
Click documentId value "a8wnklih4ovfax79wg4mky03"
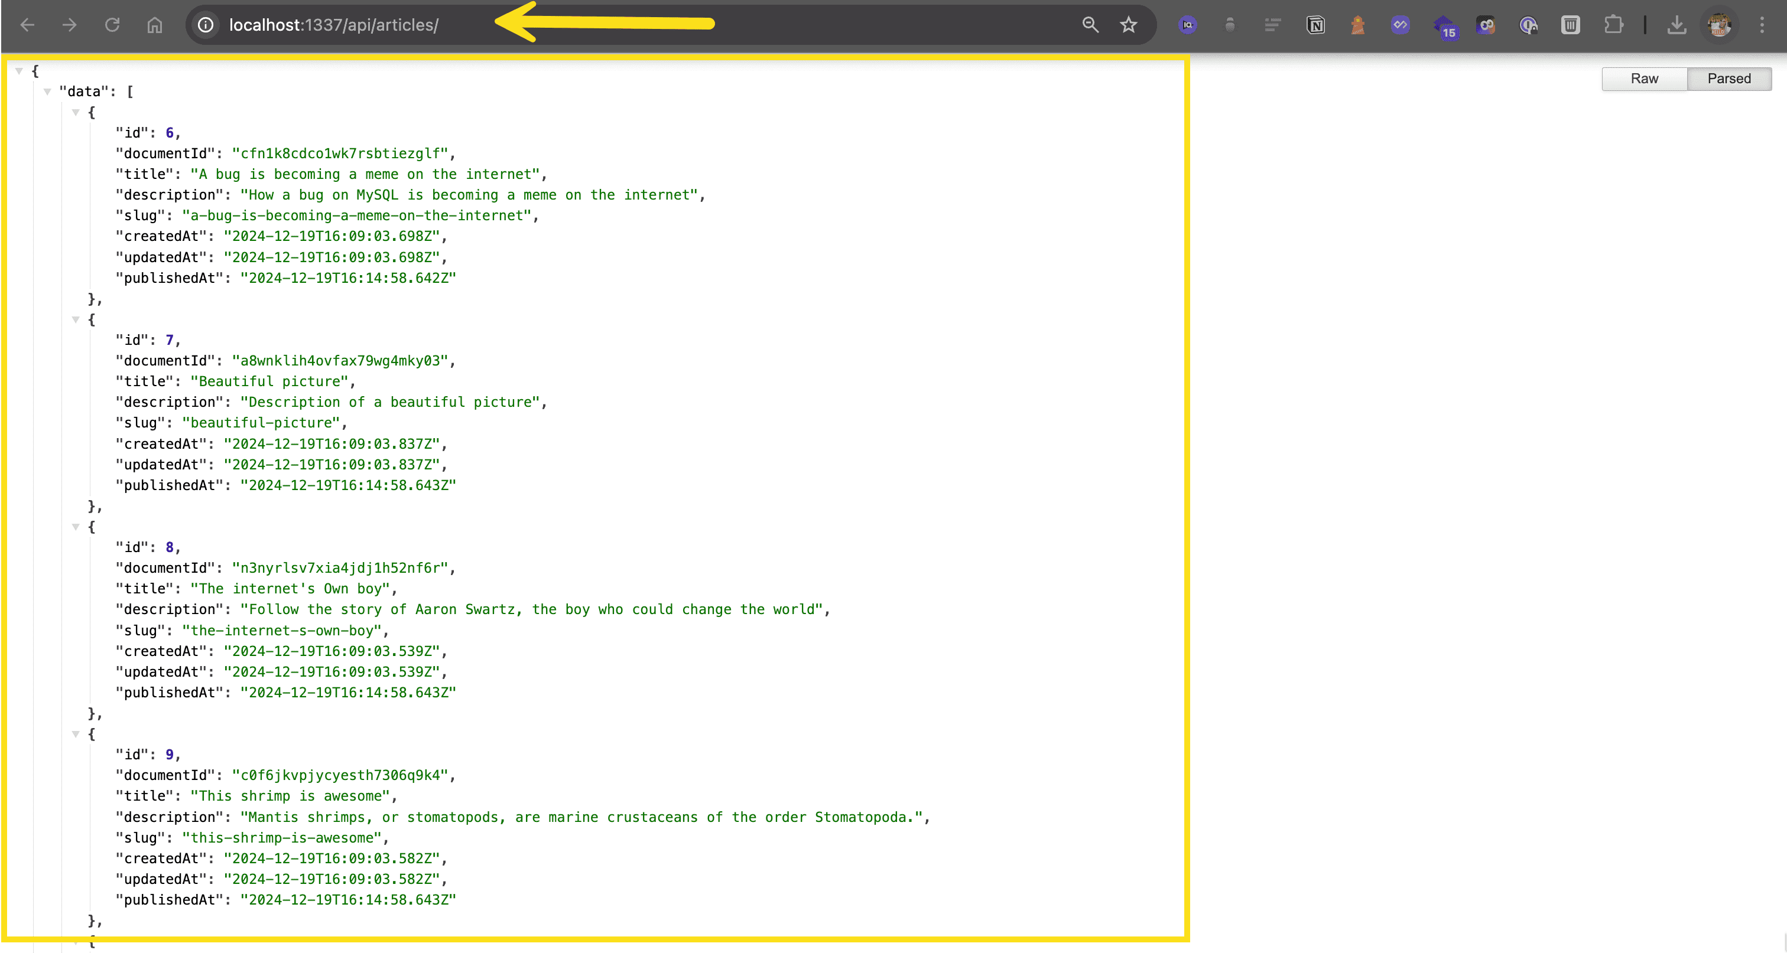[340, 360]
